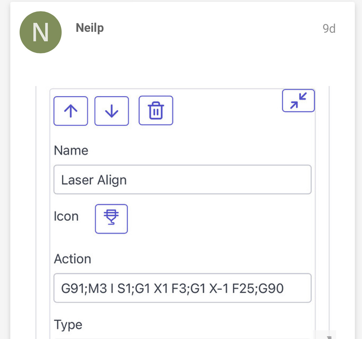
Task: Delete the macro using the trash icon
Action: [x=156, y=110]
